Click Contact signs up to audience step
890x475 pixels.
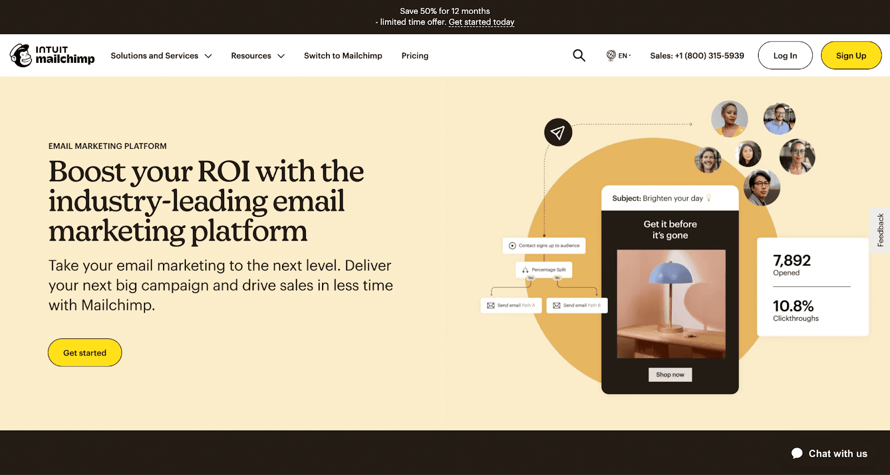(x=544, y=246)
